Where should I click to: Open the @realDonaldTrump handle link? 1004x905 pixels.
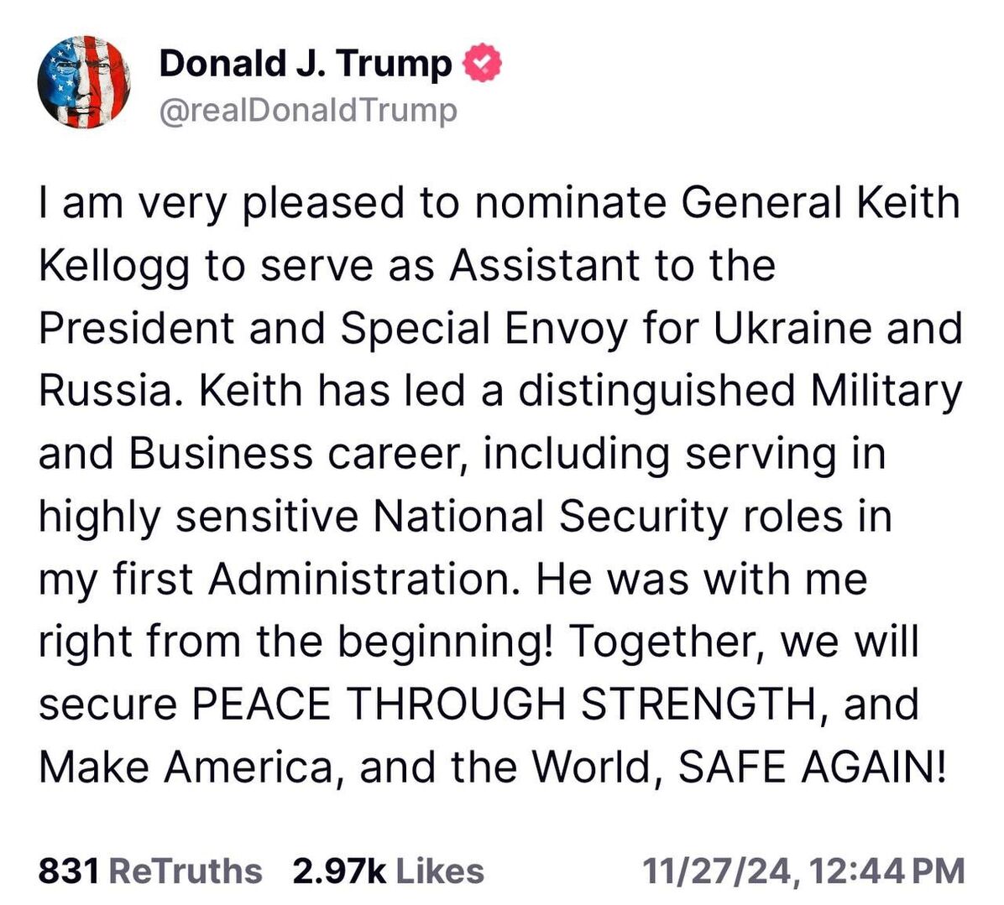click(308, 110)
